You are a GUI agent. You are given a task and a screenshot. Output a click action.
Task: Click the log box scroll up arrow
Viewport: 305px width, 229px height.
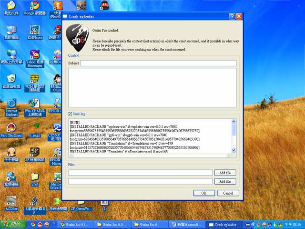click(x=234, y=121)
